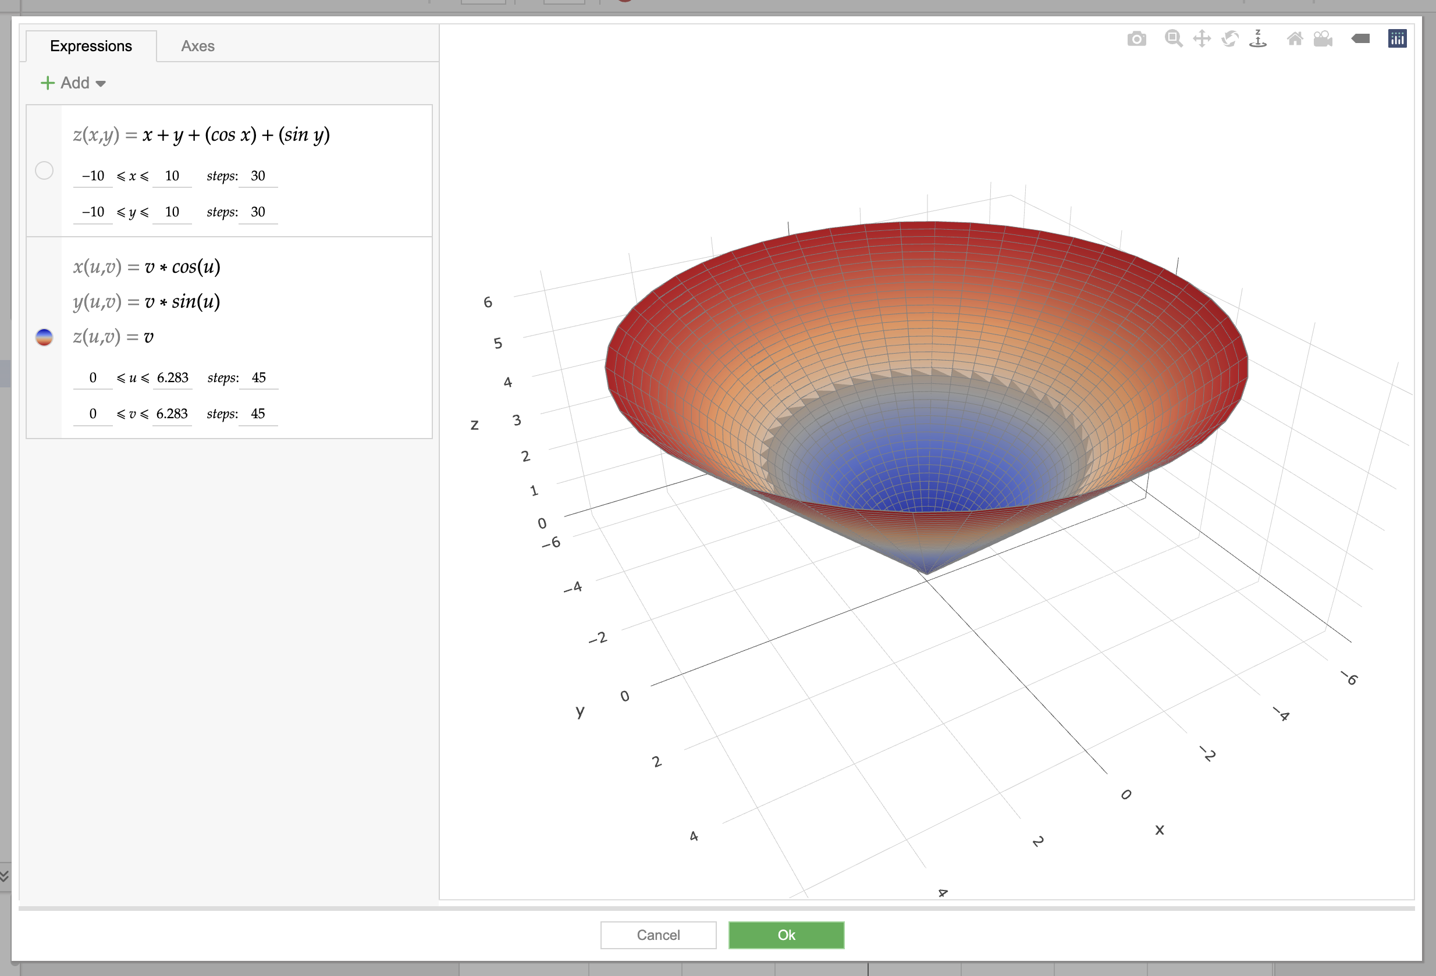Edit u steps value 45
This screenshot has width=1436, height=976.
point(259,378)
